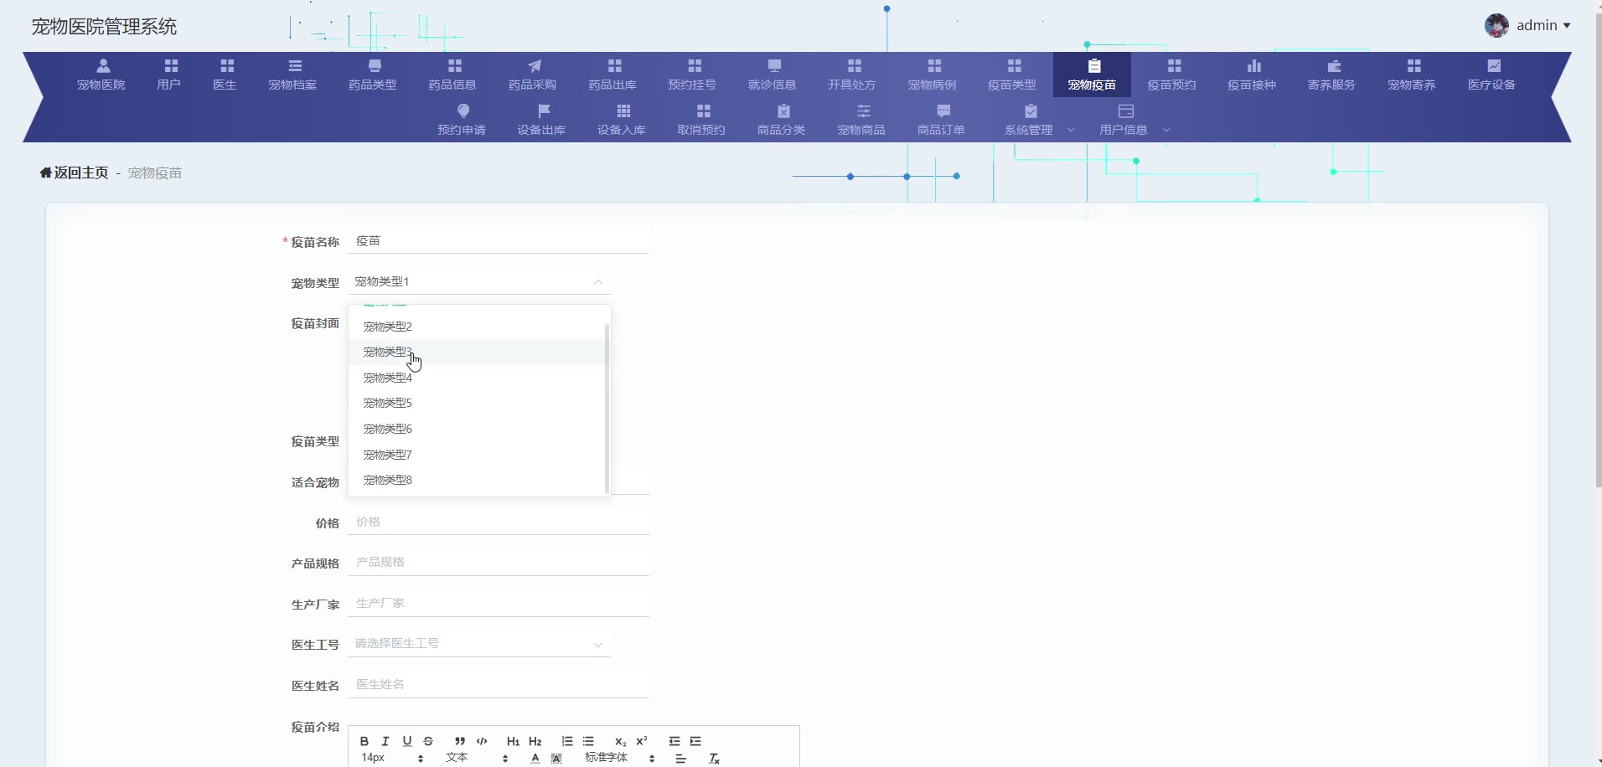Image resolution: width=1602 pixels, height=767 pixels.
Task: Open the 商品订单 chat-bubble menu
Action: 942,120
